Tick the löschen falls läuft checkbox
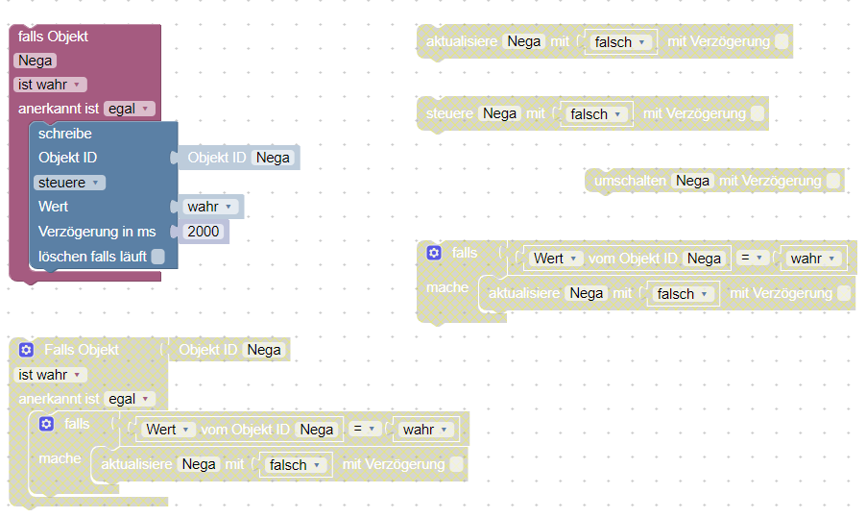The image size is (866, 518). (158, 257)
